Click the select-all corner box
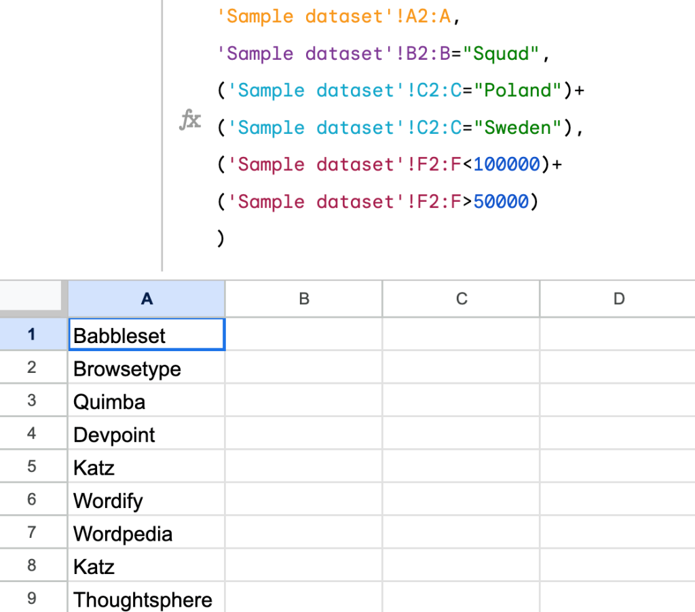Viewport: 695px width, 612px height. click(33, 298)
